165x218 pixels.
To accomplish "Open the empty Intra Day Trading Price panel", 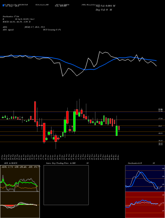I will pyautogui.click(x=66, y=185).
